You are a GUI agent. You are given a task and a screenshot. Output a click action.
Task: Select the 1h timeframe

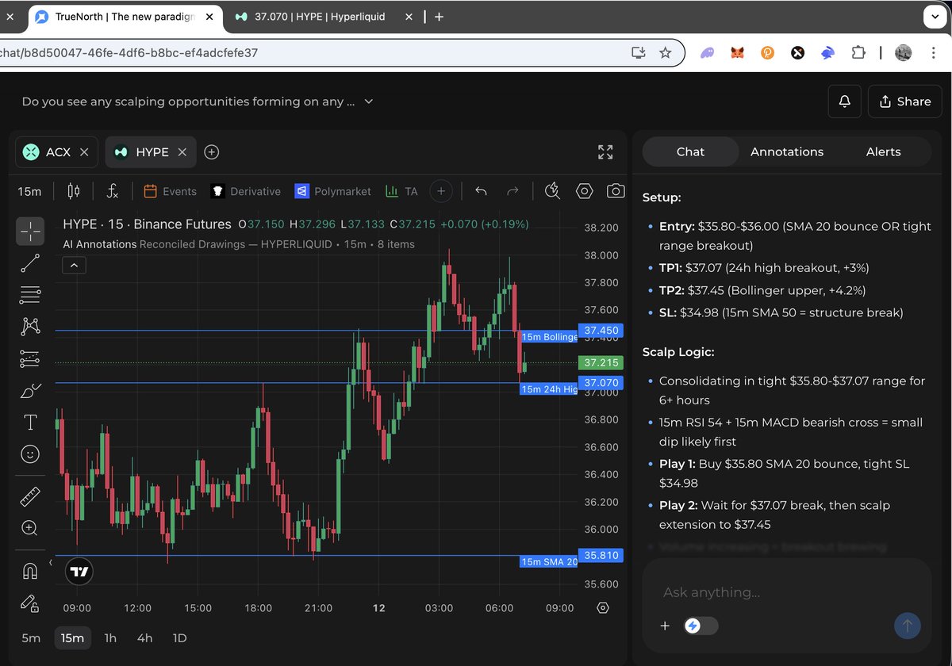pos(110,637)
